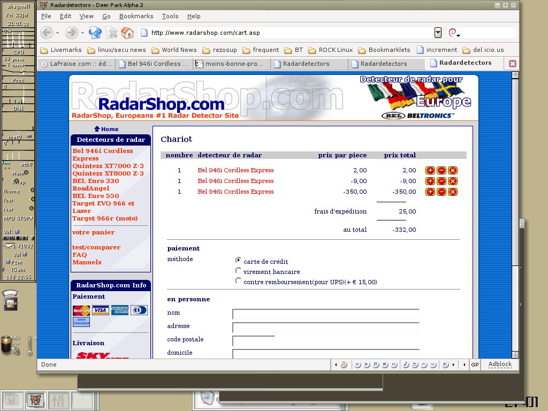Go to the browser Home page icon
The image size is (548, 411).
coord(127,33)
